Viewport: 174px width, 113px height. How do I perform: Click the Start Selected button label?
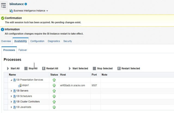(80, 69)
